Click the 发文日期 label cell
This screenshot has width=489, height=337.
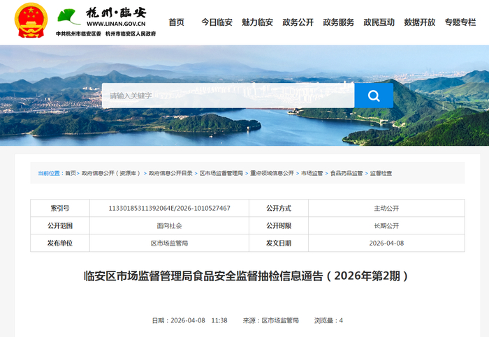[x=279, y=243]
